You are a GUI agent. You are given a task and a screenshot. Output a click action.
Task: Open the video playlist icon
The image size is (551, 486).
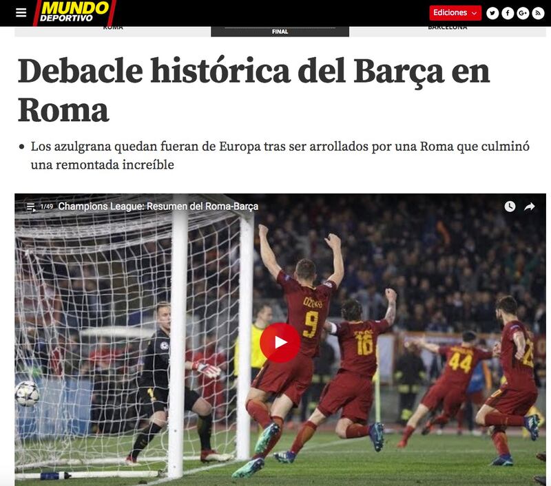[x=31, y=207]
